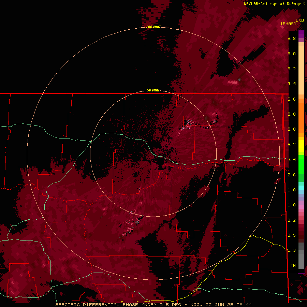Click the "TH" threshold label on the scale
Screen dimensions: 307x307
tap(293, 266)
